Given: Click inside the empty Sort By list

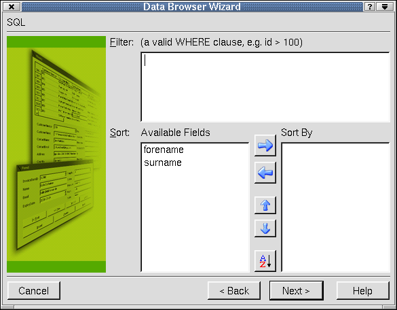Looking at the screenshot, I should point(335,207).
